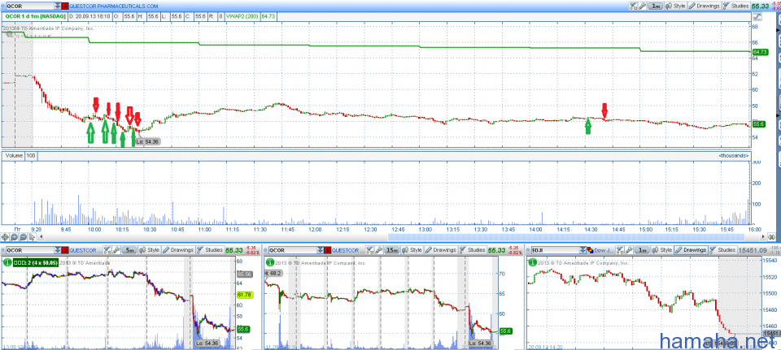The image size is (781, 350).
Task: Click the main chart quick-edit wrench icon
Action: (643, 6)
